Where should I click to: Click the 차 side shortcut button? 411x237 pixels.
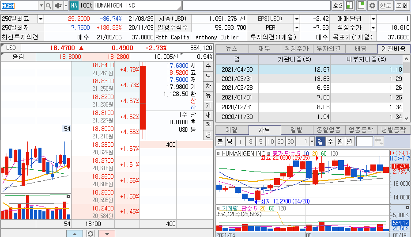pos(208,86)
